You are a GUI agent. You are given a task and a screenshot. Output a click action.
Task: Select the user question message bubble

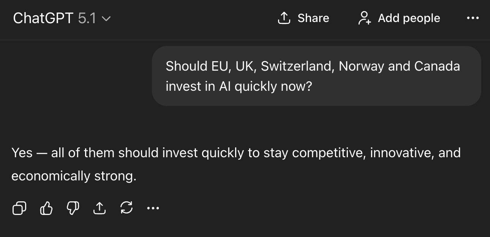[x=316, y=76]
